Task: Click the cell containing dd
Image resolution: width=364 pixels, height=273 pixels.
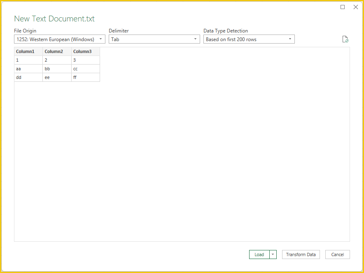Action: [28, 77]
